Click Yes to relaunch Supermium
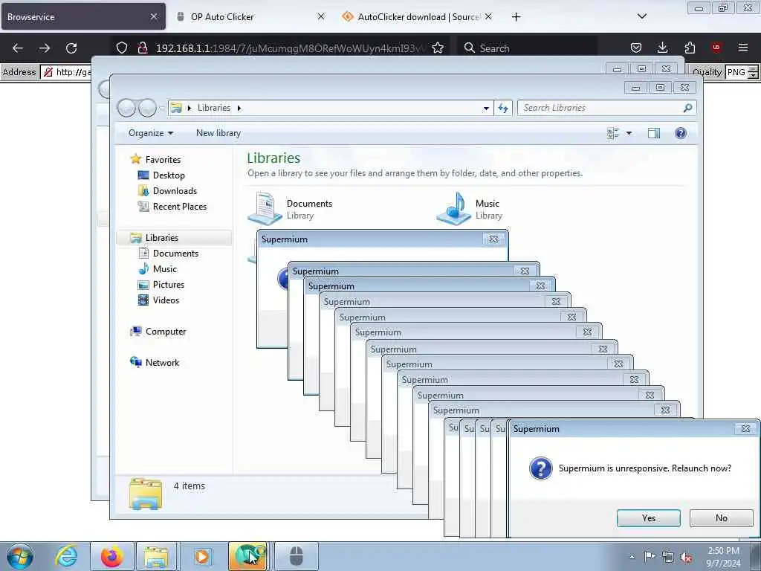Image resolution: width=761 pixels, height=571 pixels. pyautogui.click(x=648, y=518)
